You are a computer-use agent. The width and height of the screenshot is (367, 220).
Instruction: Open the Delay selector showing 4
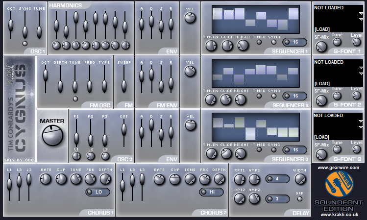(x=278, y=179)
